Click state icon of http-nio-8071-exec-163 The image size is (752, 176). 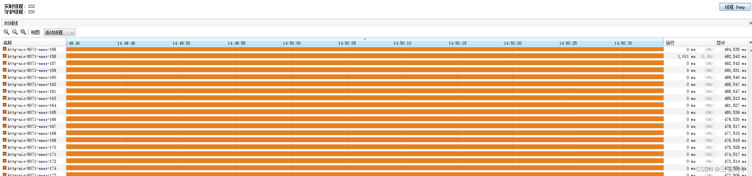click(x=5, y=98)
